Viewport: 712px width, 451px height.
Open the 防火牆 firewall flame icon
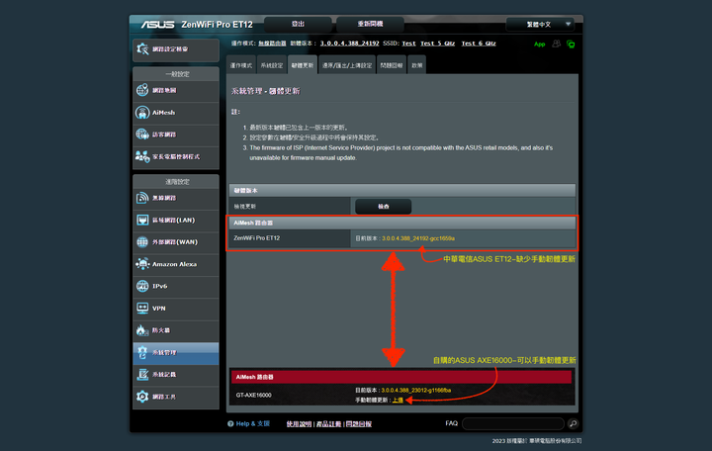click(142, 330)
